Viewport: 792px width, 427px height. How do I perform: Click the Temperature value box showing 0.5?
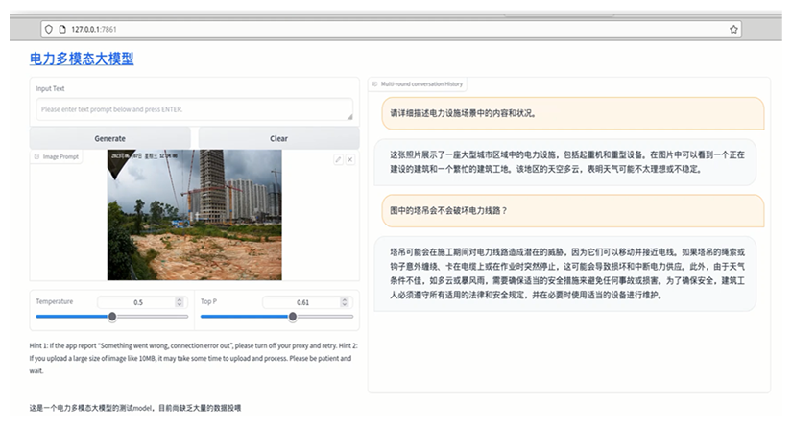click(138, 302)
